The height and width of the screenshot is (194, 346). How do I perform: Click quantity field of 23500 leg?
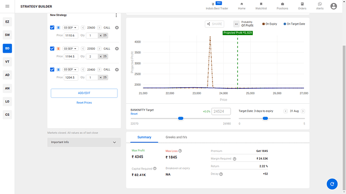tap(92, 57)
